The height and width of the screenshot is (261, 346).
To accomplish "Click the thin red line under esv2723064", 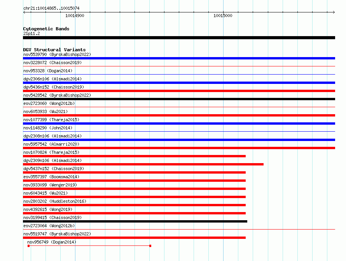I will pyautogui.click(x=179, y=229).
